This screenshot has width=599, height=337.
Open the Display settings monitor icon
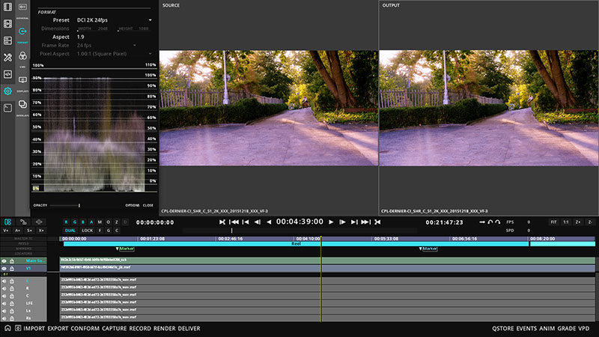pos(22,80)
